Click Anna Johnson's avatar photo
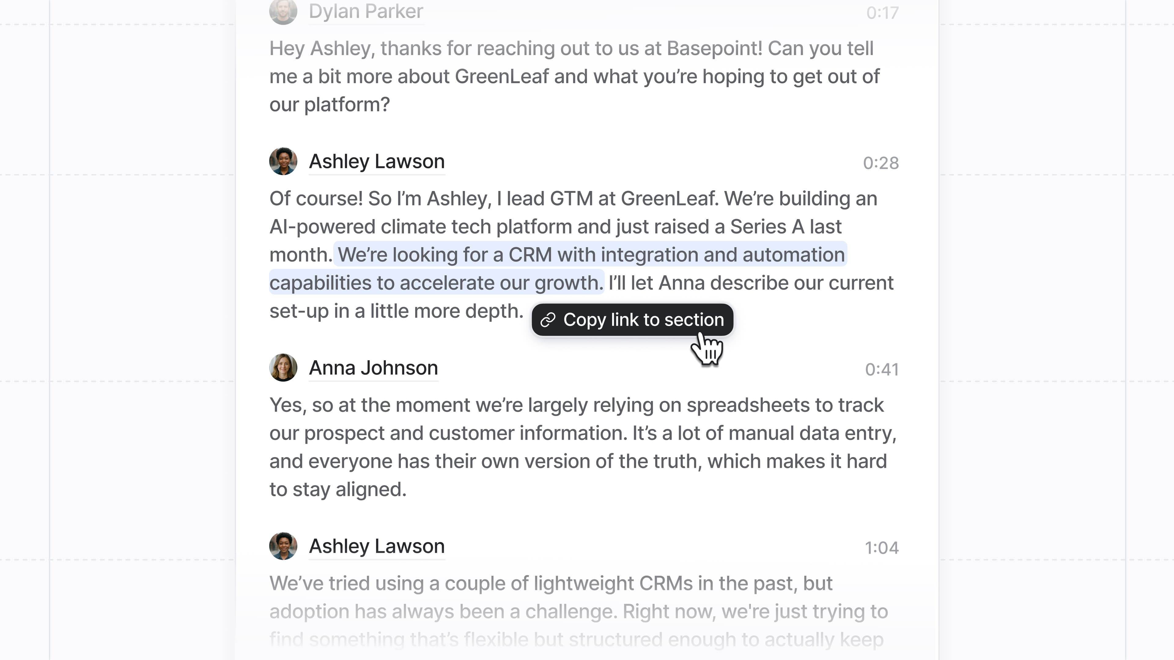 coord(283,368)
